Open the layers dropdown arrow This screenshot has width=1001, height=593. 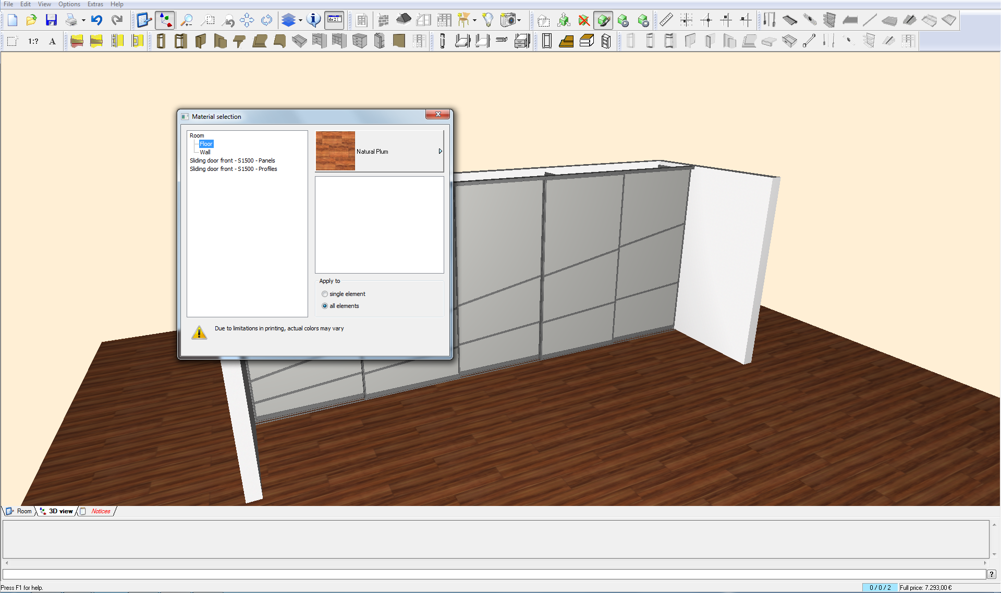coord(300,21)
